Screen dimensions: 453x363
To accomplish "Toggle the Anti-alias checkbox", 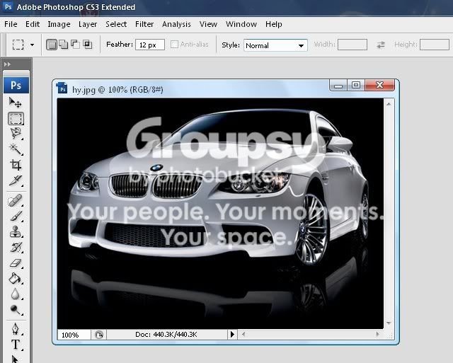I will tap(174, 44).
